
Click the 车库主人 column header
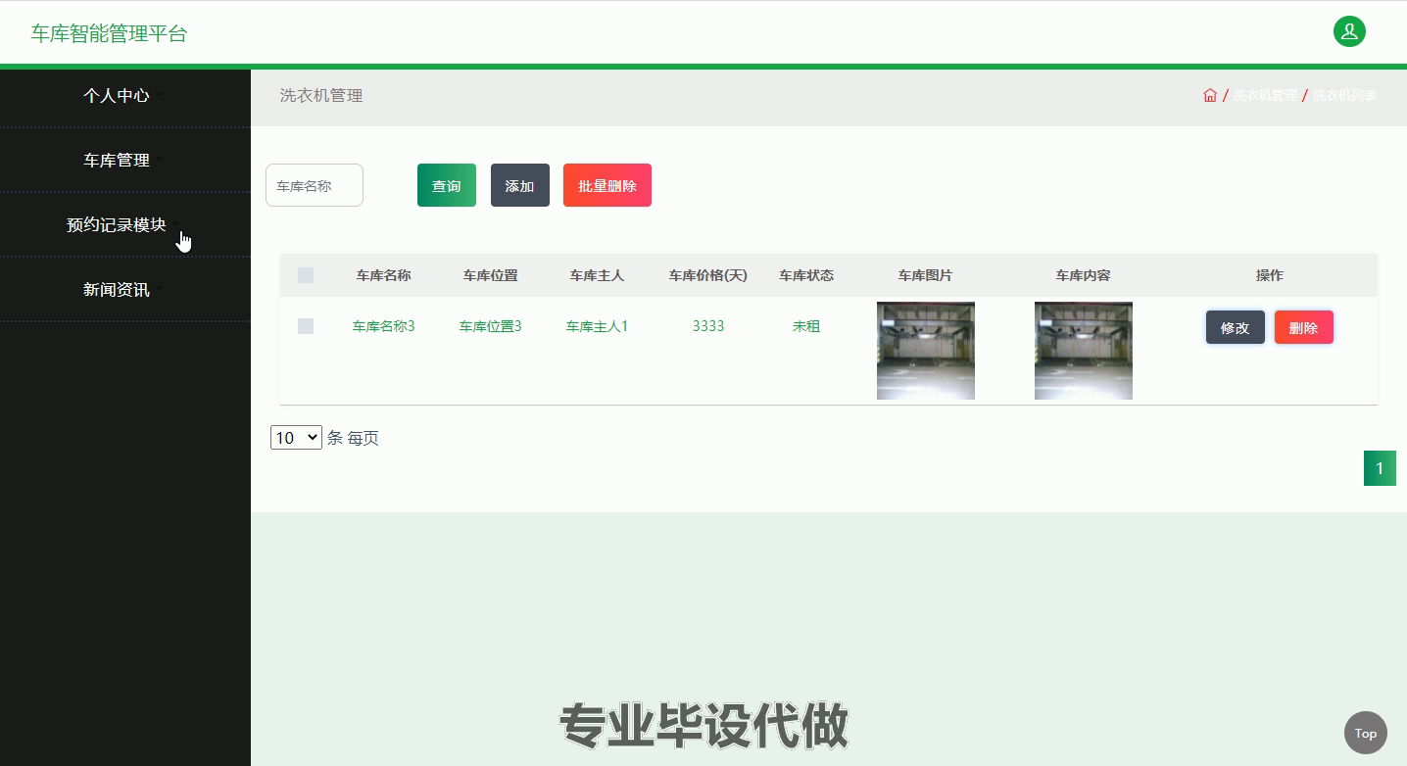[598, 275]
